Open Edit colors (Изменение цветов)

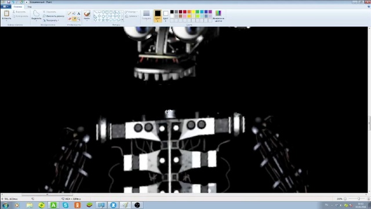pyautogui.click(x=218, y=16)
